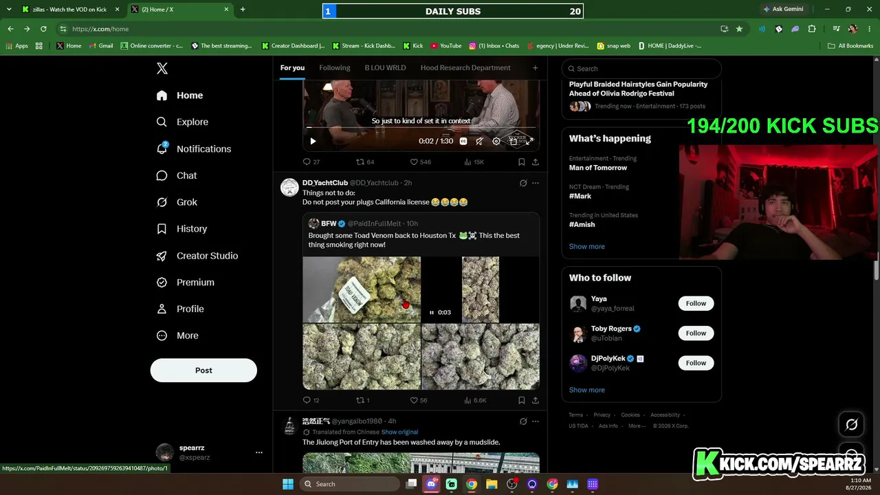The width and height of the screenshot is (880, 495).
Task: Open History in the sidebar
Action: 181,229
